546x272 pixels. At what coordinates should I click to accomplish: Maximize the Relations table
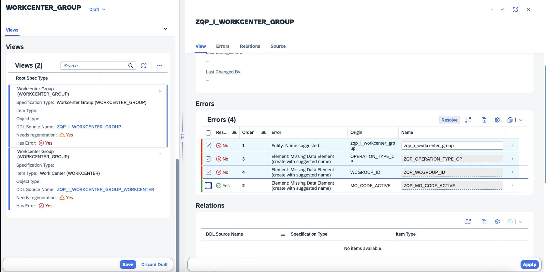coord(468,222)
